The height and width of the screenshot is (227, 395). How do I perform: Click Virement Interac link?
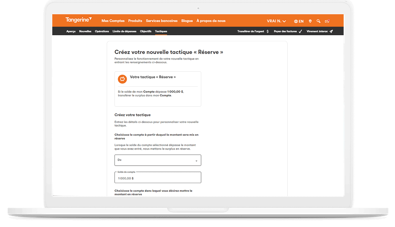317,31
